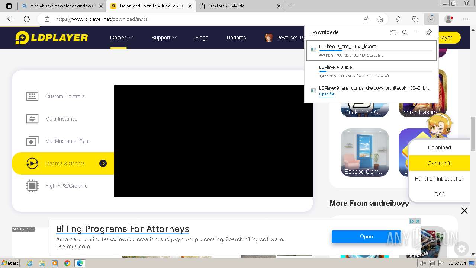This screenshot has width=476, height=268.
Task: Refresh the current page
Action: 27,19
